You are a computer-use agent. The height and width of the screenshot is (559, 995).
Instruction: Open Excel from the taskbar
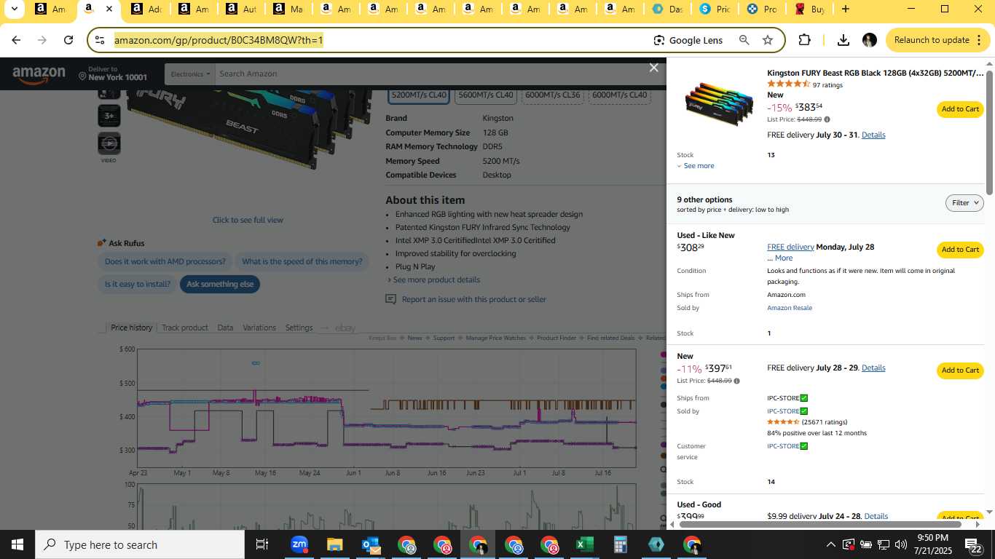[x=584, y=544]
